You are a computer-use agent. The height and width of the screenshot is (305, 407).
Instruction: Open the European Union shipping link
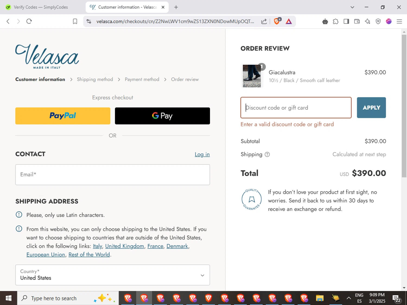pos(46,255)
